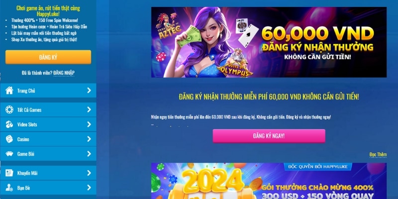
Task: Open the Tất Cả Games menu item
Action: tap(48, 109)
